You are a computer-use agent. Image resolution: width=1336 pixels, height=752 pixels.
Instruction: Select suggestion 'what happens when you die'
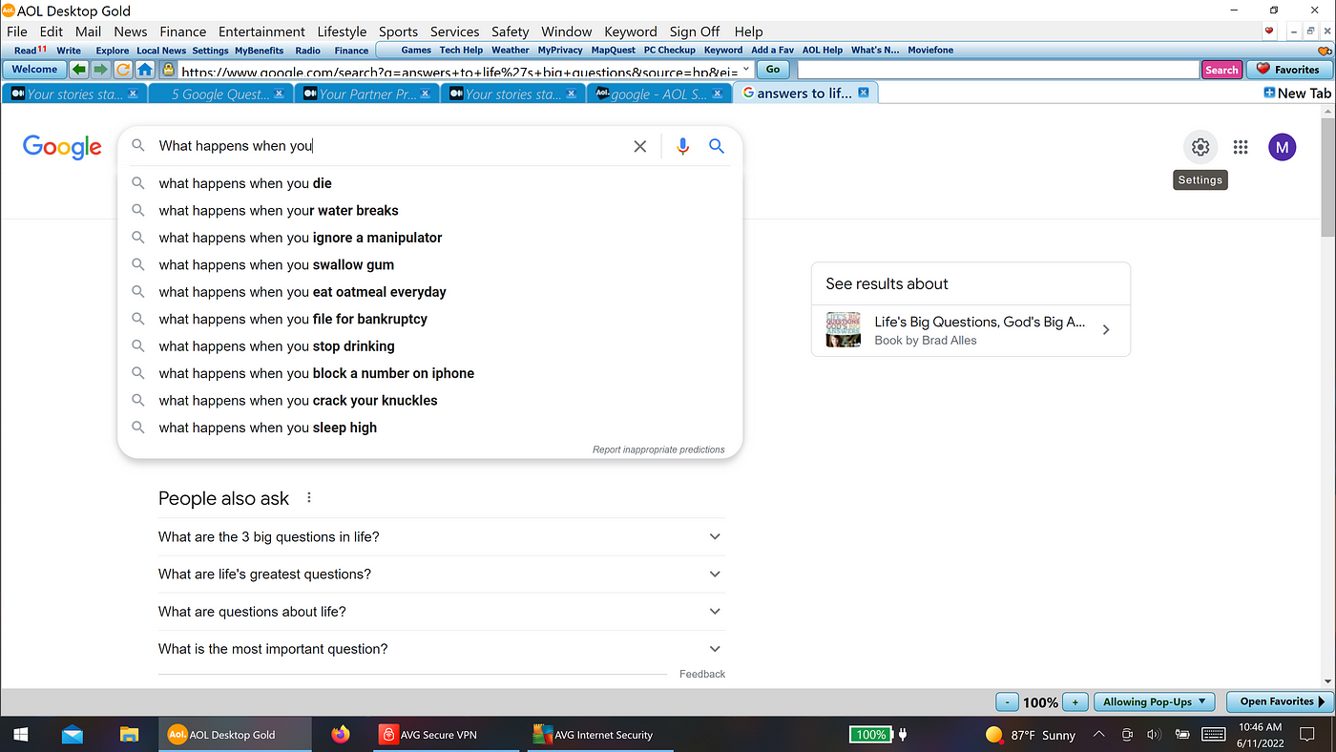tap(429, 183)
